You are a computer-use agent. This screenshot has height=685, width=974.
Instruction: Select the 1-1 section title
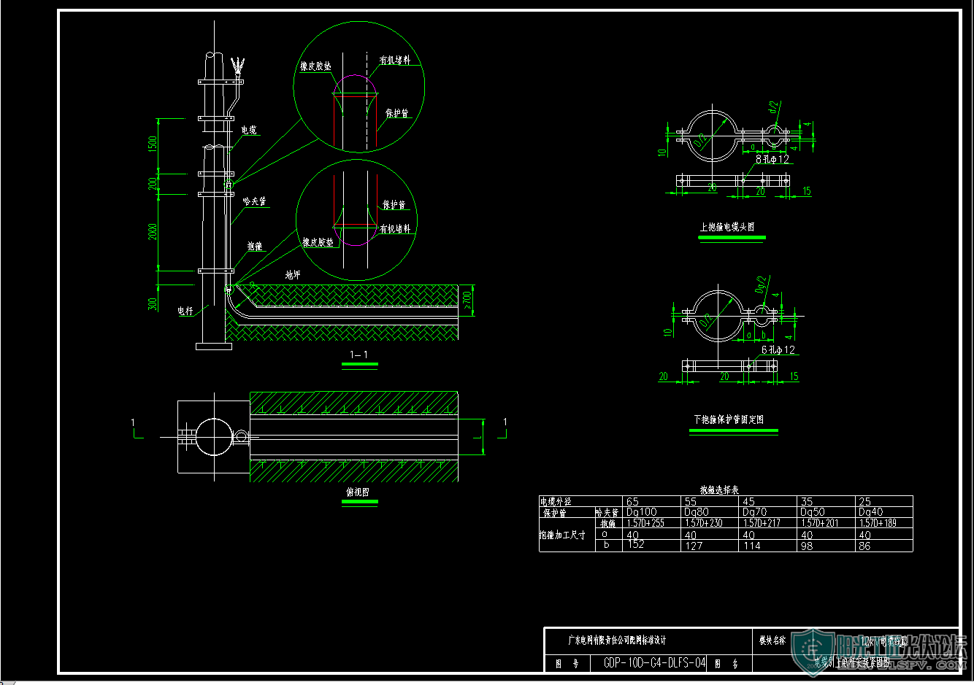(358, 355)
